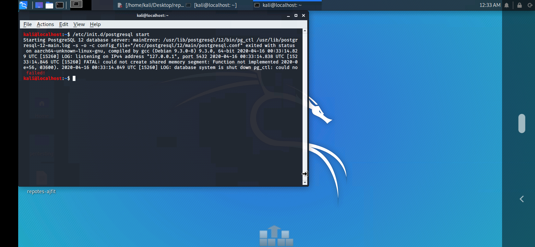Click the terminal scrollbar up arrow
This screenshot has width=535, height=247.
point(305,31)
